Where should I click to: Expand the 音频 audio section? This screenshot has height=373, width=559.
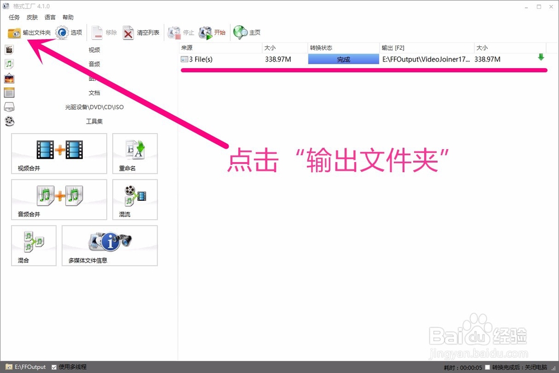(94, 64)
